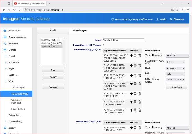
Task: Click the browser address bar
Action: pyautogui.click(x=97, y=10)
